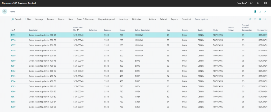Open page in new window icon
The width and height of the screenshot is (271, 112).
pyautogui.click(x=260, y=12)
